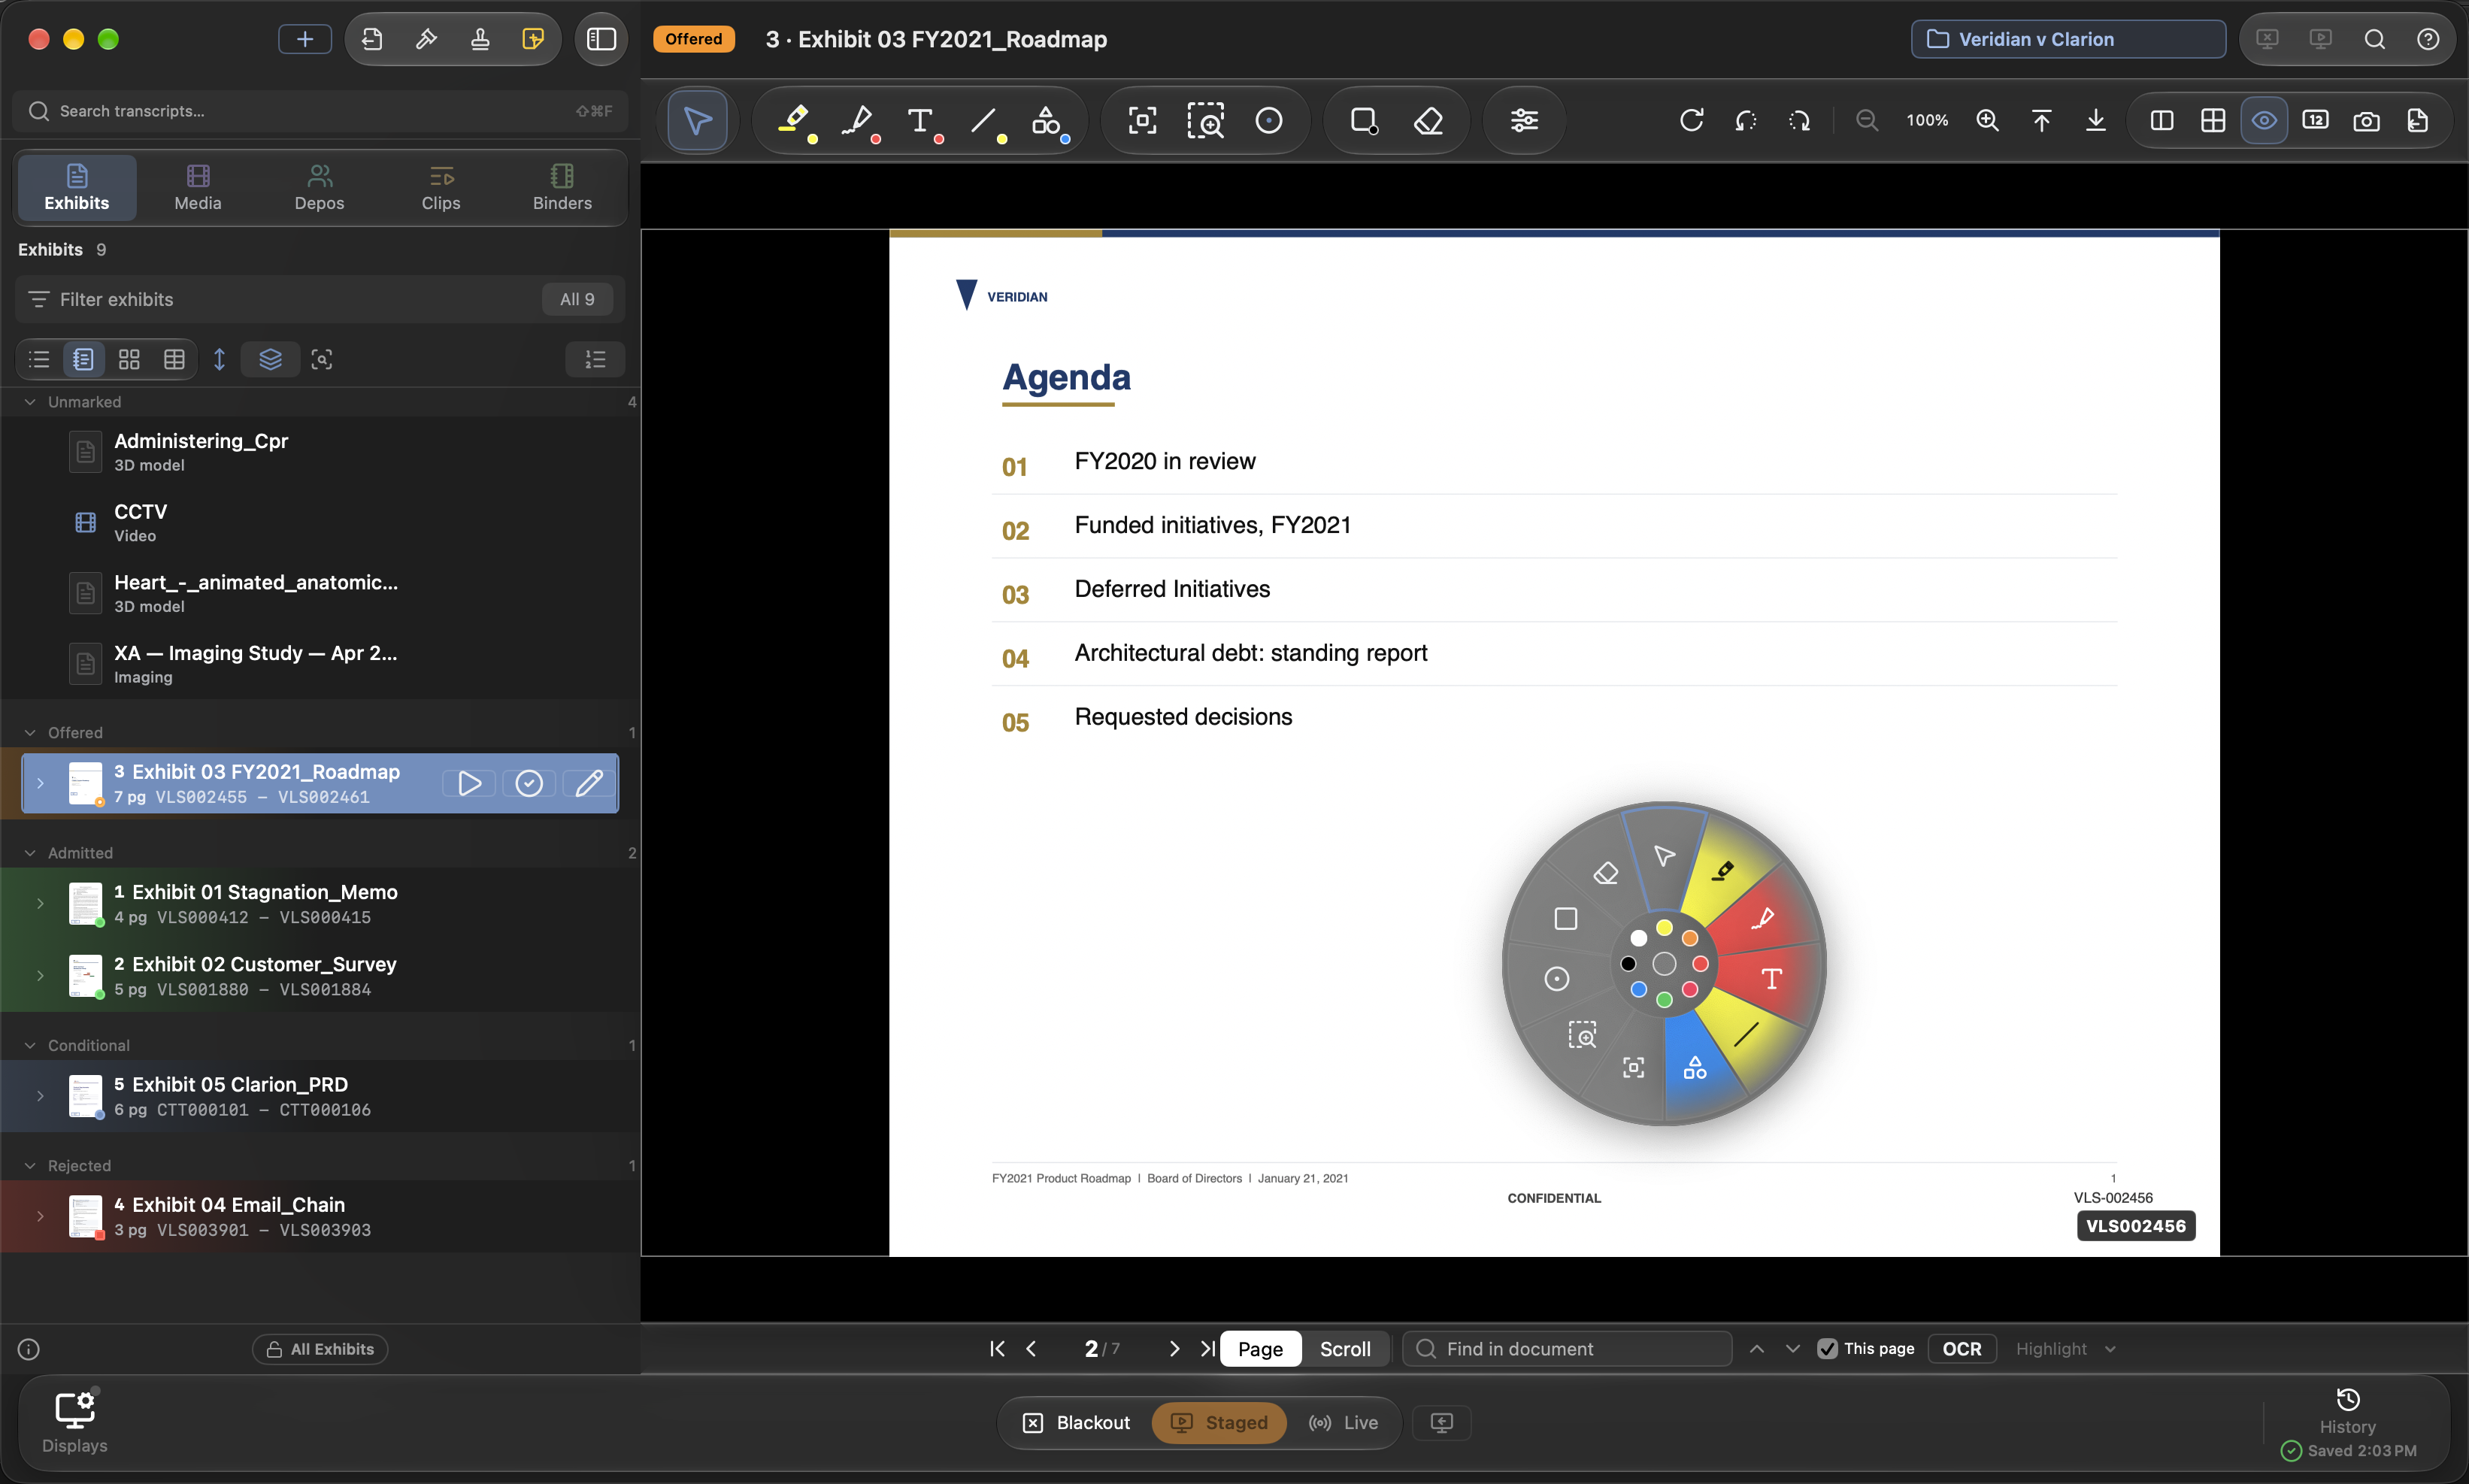Enable Blackout display mode
The height and width of the screenshot is (1484, 2469).
[x=1076, y=1422]
